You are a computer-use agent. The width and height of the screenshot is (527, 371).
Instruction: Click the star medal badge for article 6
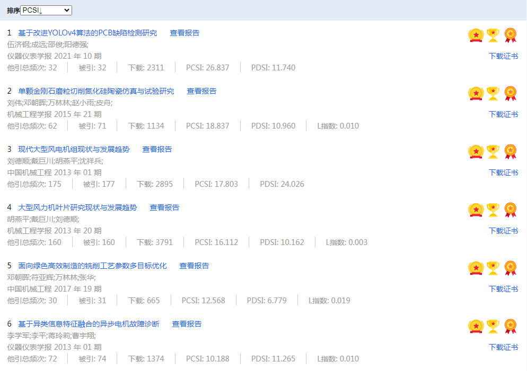(x=476, y=327)
